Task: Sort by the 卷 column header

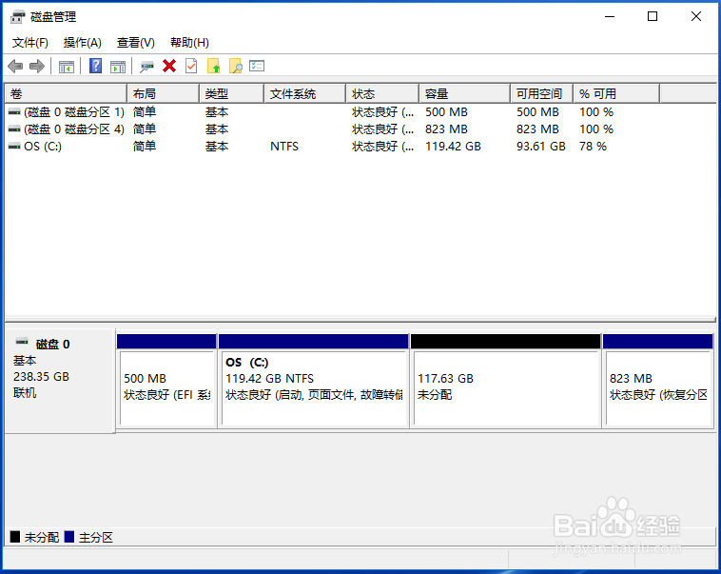Action: coord(66,94)
